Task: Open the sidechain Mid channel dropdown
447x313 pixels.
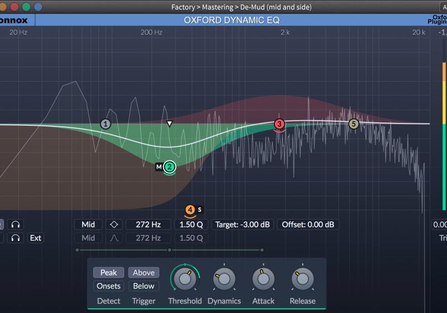Action: tap(88, 238)
